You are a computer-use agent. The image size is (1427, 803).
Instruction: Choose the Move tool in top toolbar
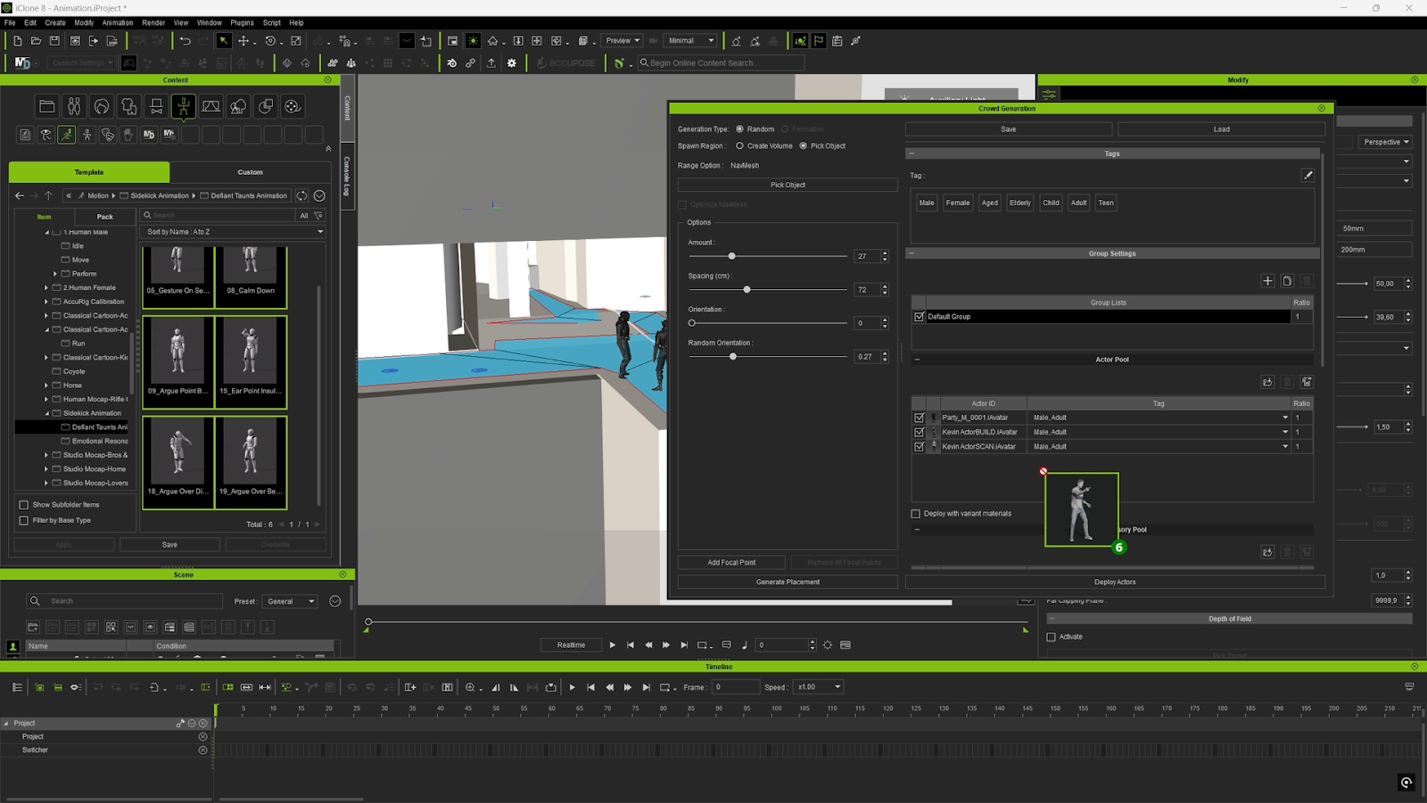click(x=243, y=41)
